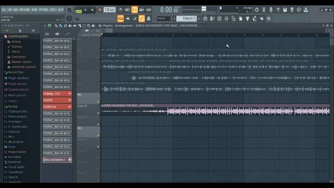Open the File menu
This screenshot has width=334, height=188.
4,10
